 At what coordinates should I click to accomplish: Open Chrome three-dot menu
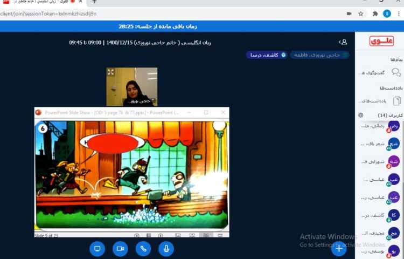point(399,13)
